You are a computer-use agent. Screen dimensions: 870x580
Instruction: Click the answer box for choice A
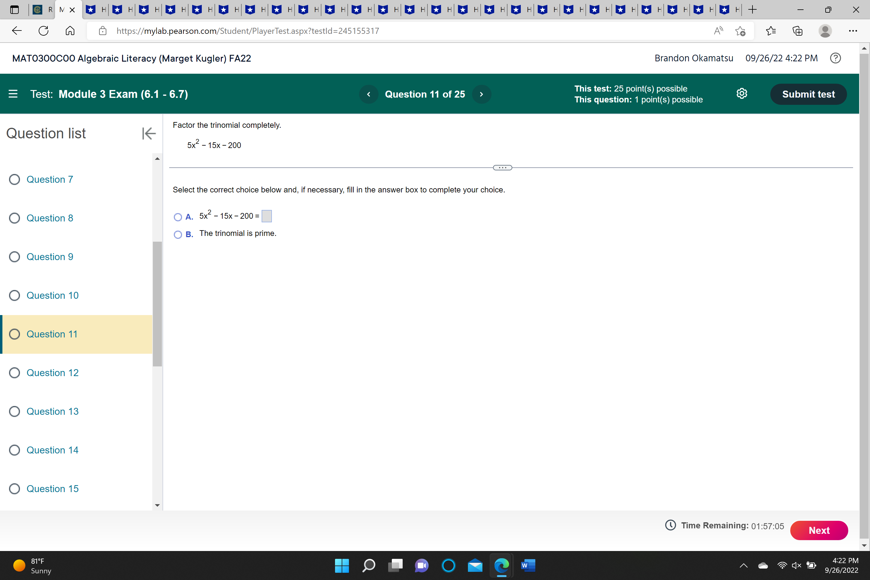pos(266,216)
